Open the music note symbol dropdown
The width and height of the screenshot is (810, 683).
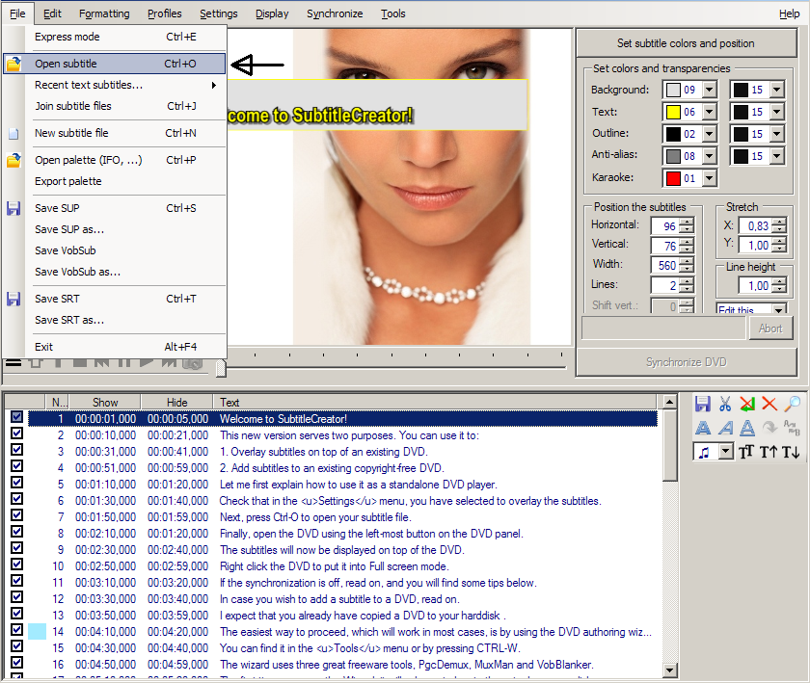coord(726,452)
